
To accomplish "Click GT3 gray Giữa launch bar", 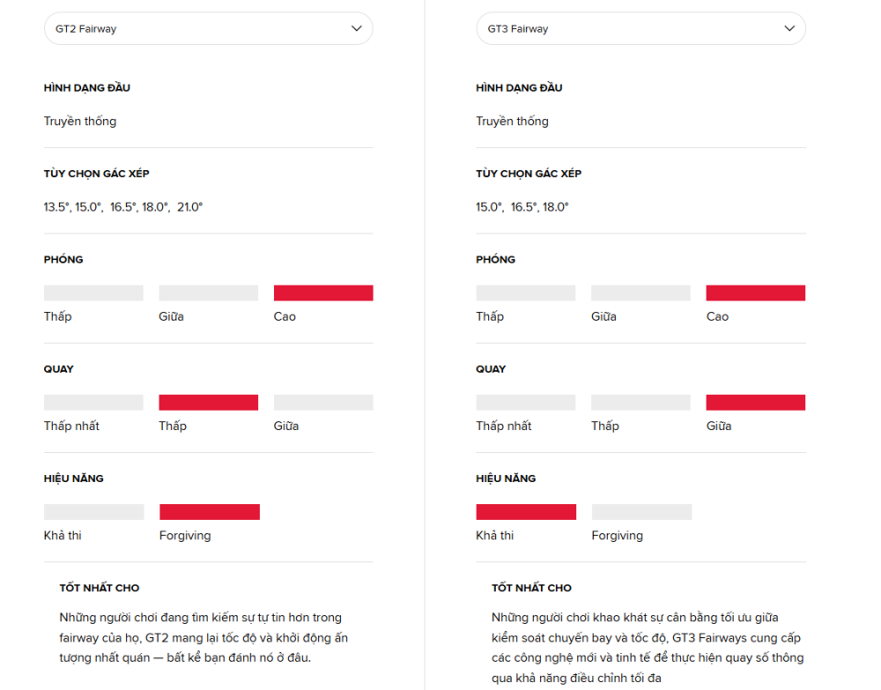I will pyautogui.click(x=640, y=293).
